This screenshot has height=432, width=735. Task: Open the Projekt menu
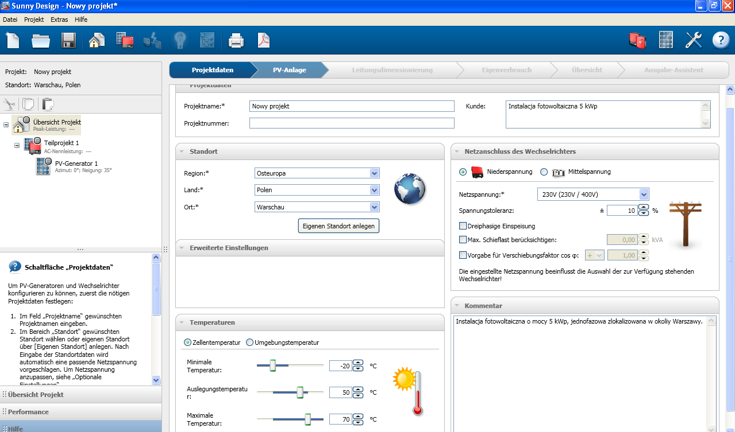pos(34,20)
